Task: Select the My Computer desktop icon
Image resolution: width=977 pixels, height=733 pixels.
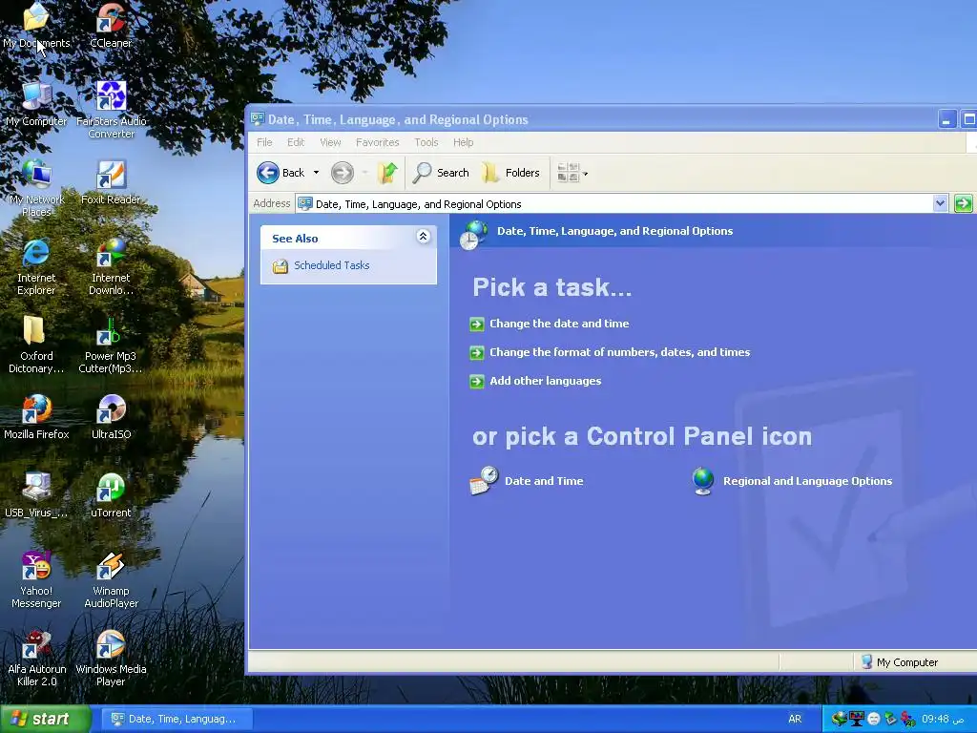Action: click(36, 103)
